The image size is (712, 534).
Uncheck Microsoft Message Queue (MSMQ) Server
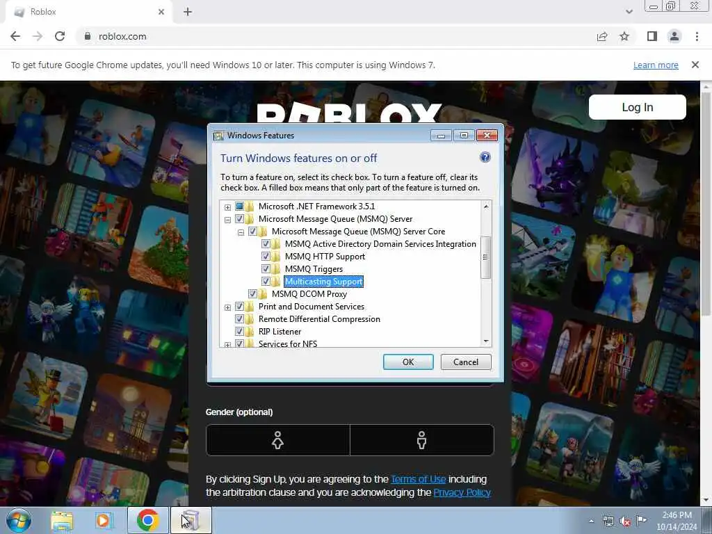(239, 219)
